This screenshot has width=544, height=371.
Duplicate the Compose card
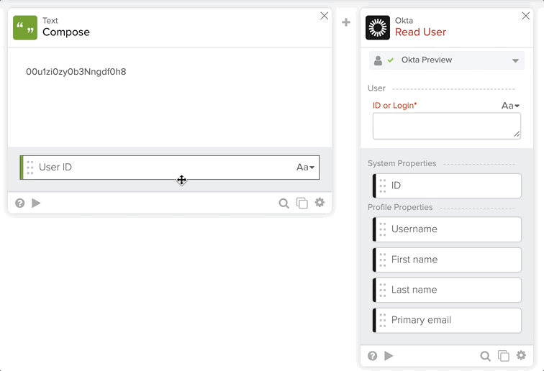click(302, 203)
